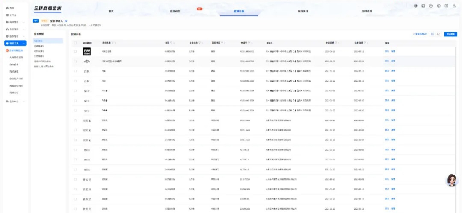This screenshot has width=462, height=213.
Task: Click the fullscreen icon in top-right toolbar
Action: pos(423,6)
